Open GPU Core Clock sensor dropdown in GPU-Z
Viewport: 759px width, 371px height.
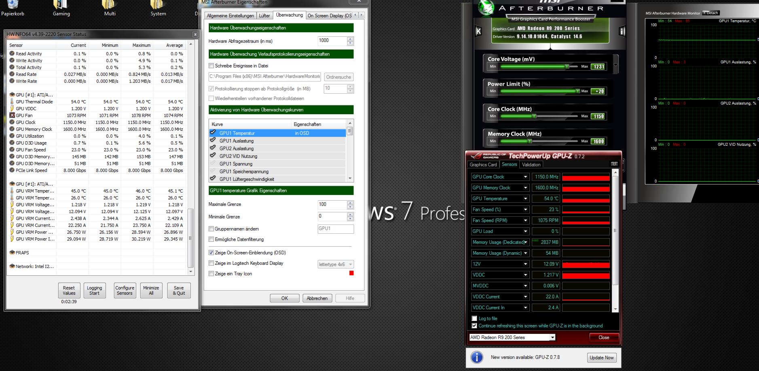click(x=525, y=177)
